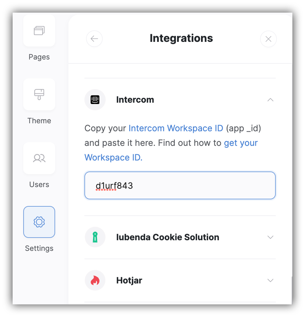The width and height of the screenshot is (305, 317).
Task: Select the Settings gear icon
Action: pyautogui.click(x=39, y=222)
